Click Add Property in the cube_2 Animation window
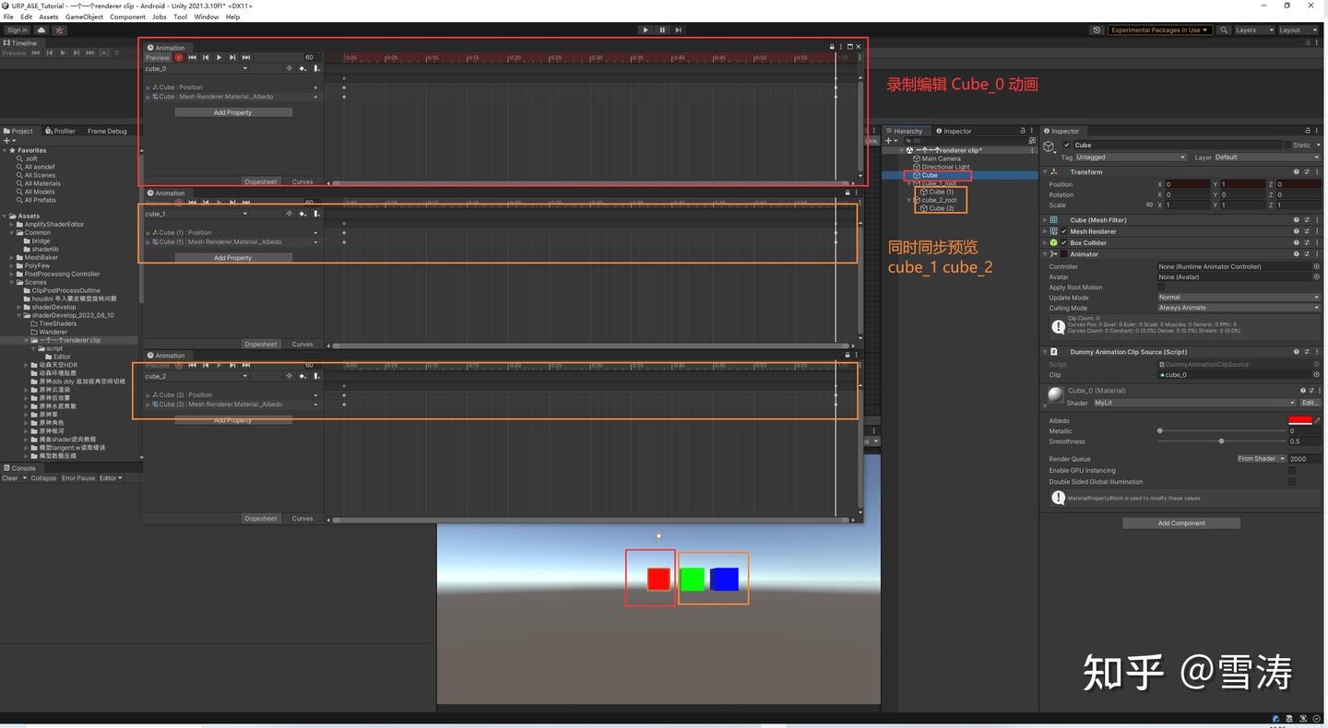The width and height of the screenshot is (1328, 728). click(x=232, y=420)
